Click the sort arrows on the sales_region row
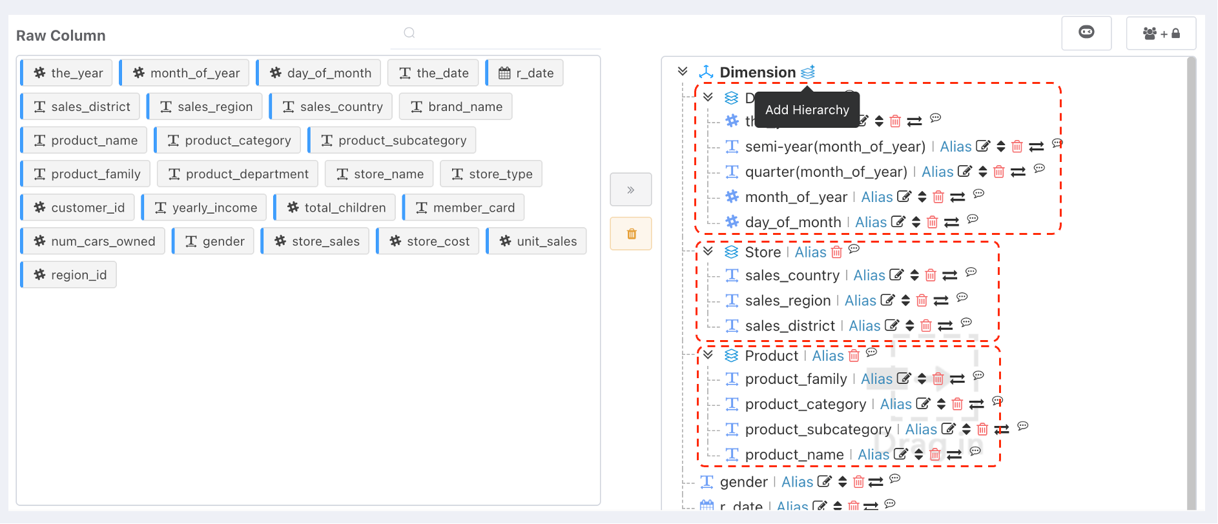The height and width of the screenshot is (524, 1218). (x=905, y=300)
